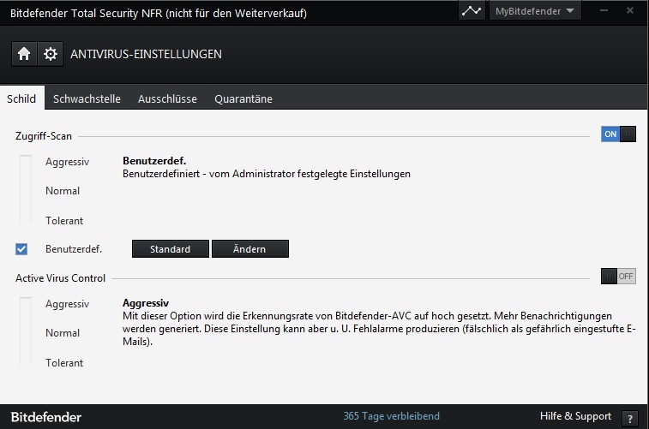The image size is (649, 429).
Task: Click the bold Benutzerdef. description heading
Action: click(x=154, y=161)
